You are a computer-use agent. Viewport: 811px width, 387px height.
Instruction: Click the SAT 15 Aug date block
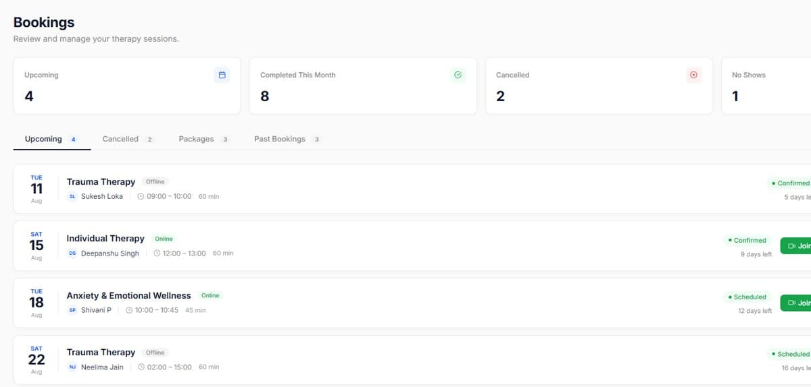(36, 246)
